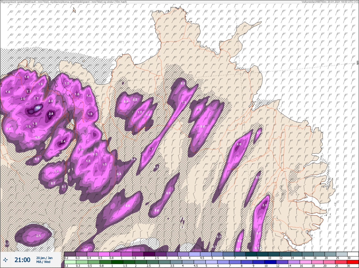
Task: Click the 'Mið./ Wed' weekday label
Action: pos(43,262)
